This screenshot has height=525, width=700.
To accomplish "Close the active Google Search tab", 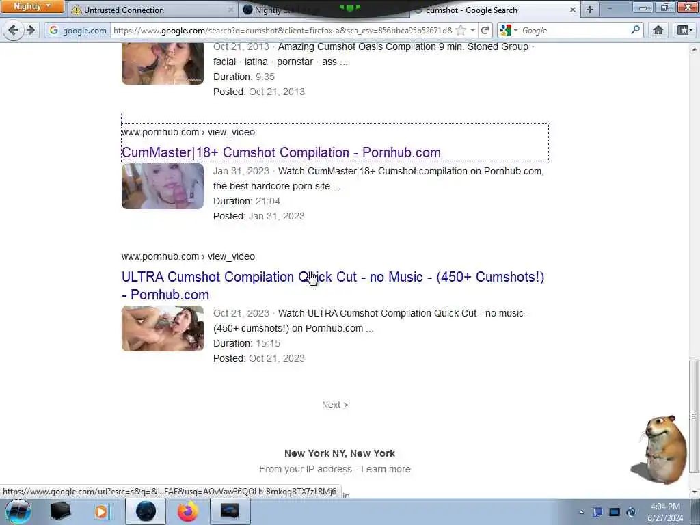I will 572,10.
